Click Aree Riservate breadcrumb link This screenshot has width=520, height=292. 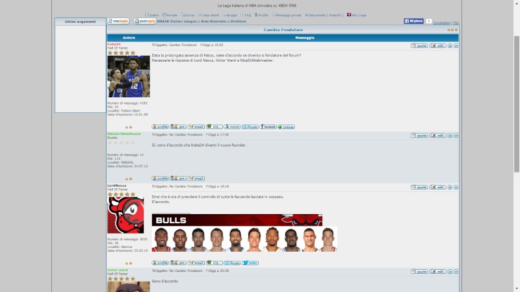(214, 21)
